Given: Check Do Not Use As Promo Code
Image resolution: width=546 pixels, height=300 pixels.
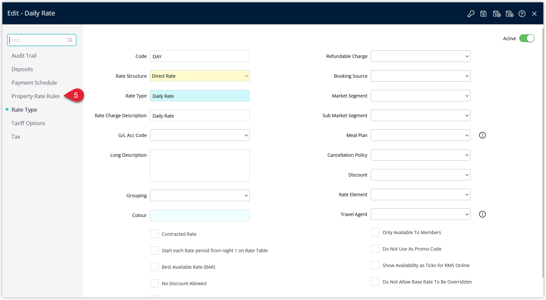Looking at the screenshot, I should pos(375,249).
